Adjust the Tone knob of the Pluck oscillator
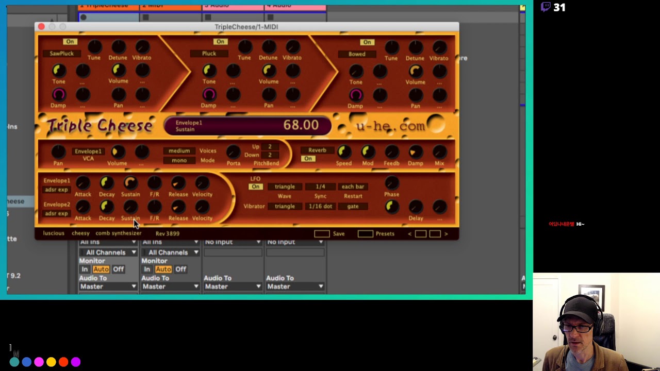This screenshot has height=371, width=660. click(x=209, y=70)
